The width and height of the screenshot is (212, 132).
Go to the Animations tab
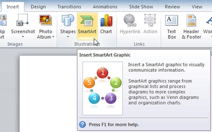[x=105, y=7]
